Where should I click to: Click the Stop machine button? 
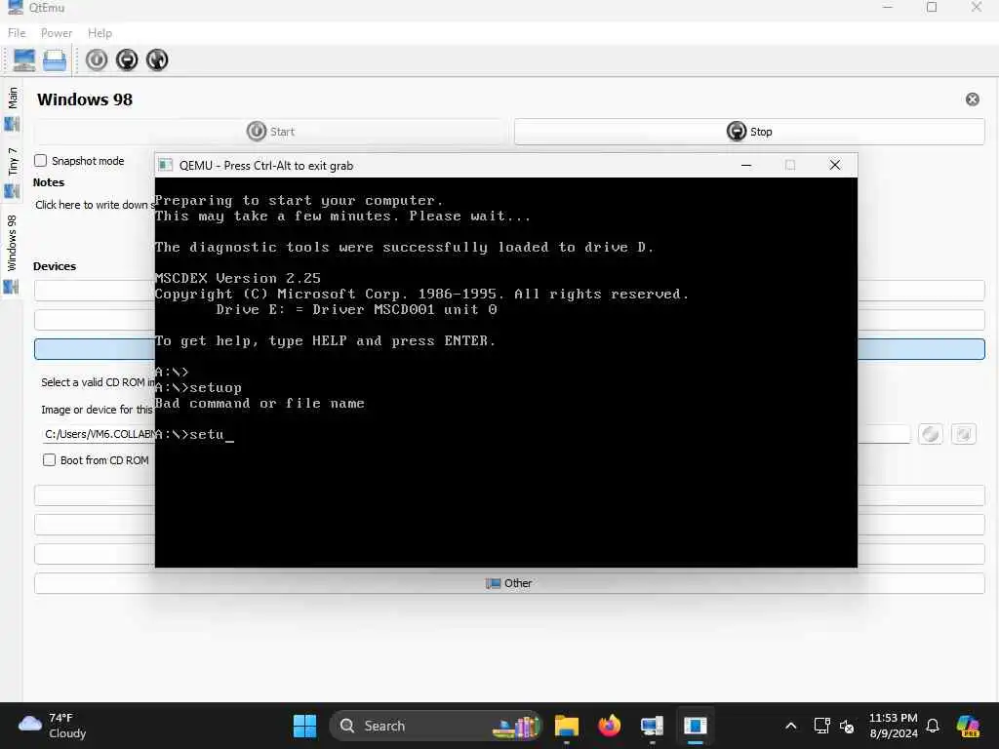(749, 132)
